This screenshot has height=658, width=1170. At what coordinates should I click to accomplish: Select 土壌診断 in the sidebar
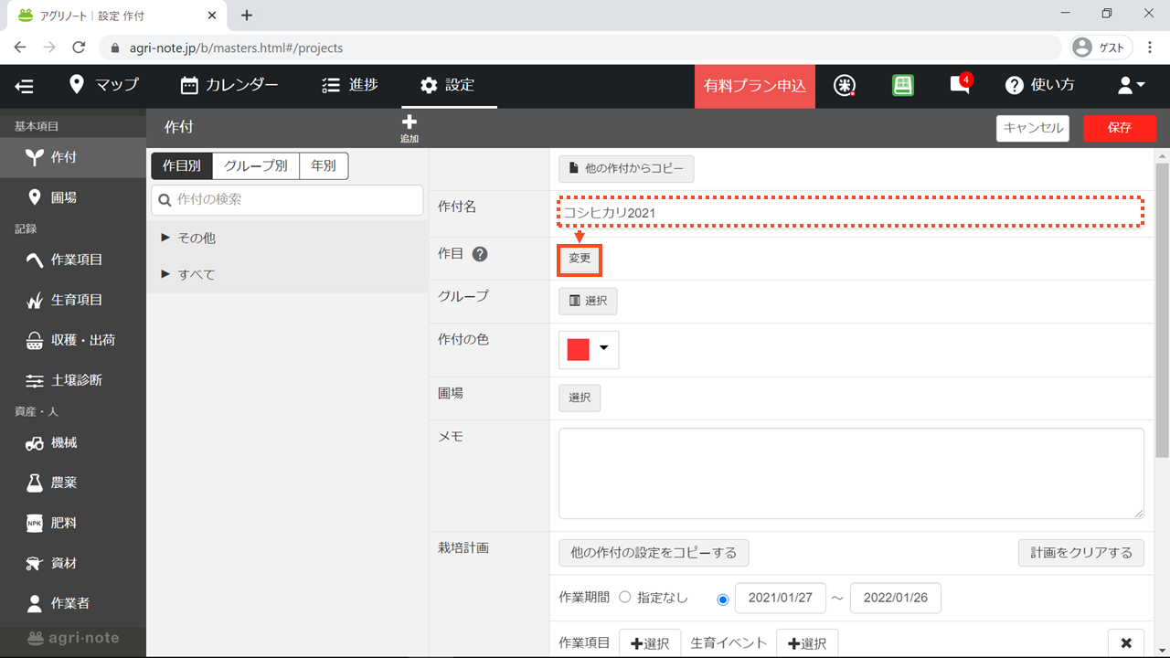click(x=73, y=380)
